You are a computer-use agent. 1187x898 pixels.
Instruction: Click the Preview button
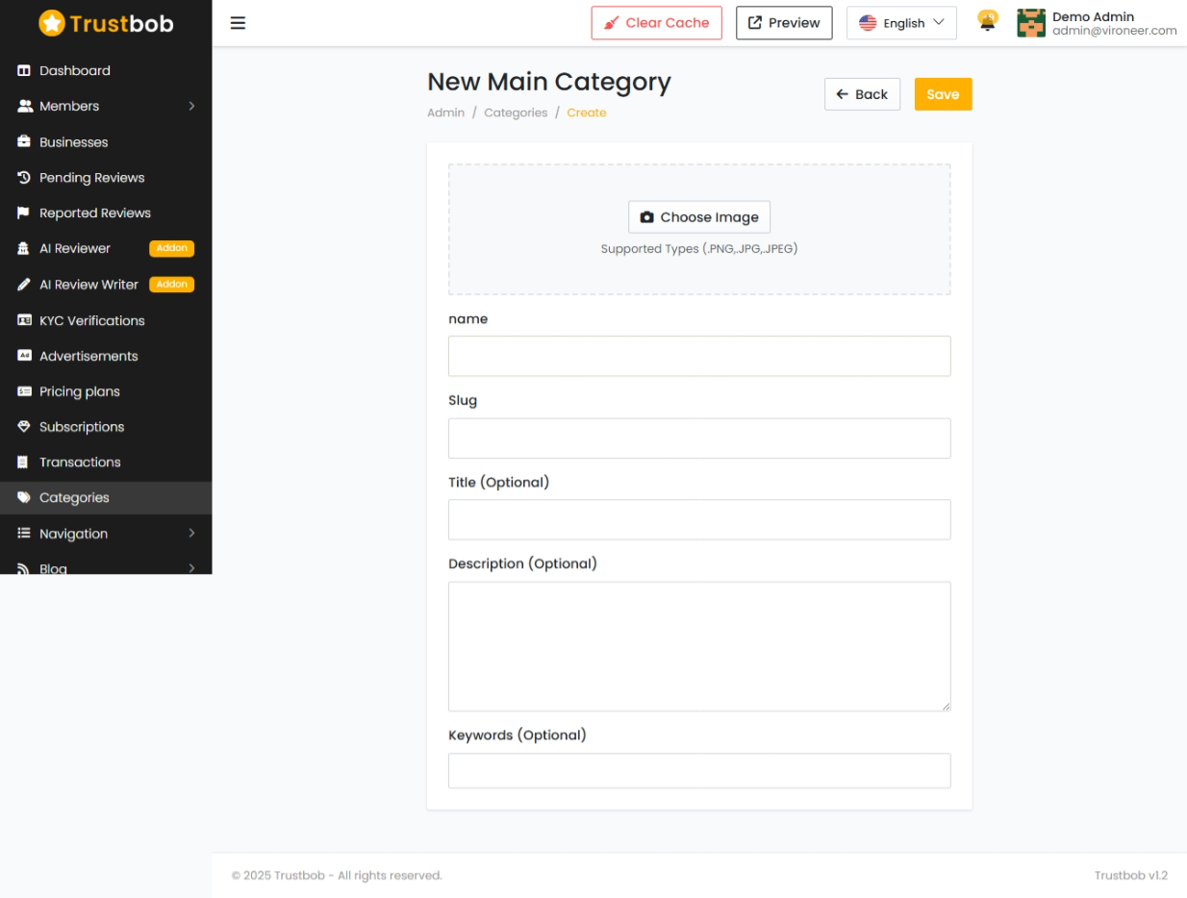(x=784, y=23)
